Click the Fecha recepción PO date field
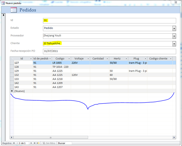 tap(109, 51)
